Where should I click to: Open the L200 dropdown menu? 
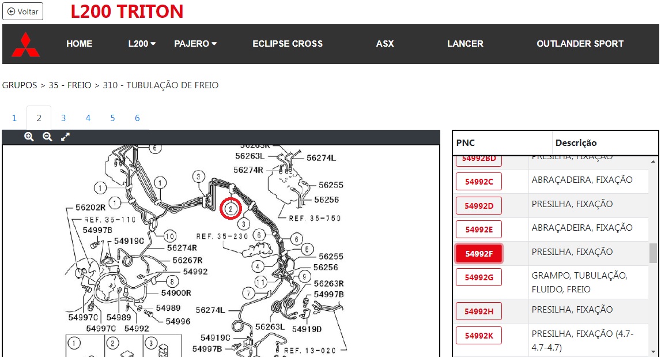tap(142, 44)
